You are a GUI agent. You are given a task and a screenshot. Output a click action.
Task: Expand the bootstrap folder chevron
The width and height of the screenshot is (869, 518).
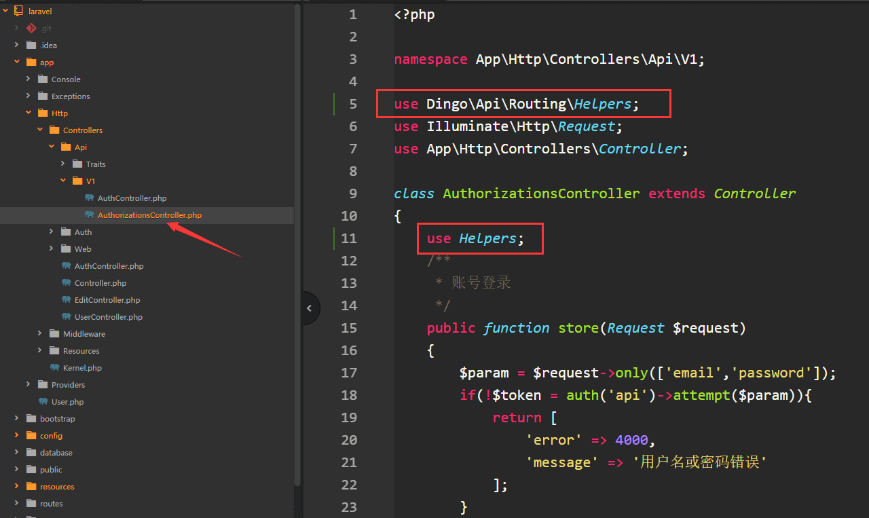click(x=16, y=419)
